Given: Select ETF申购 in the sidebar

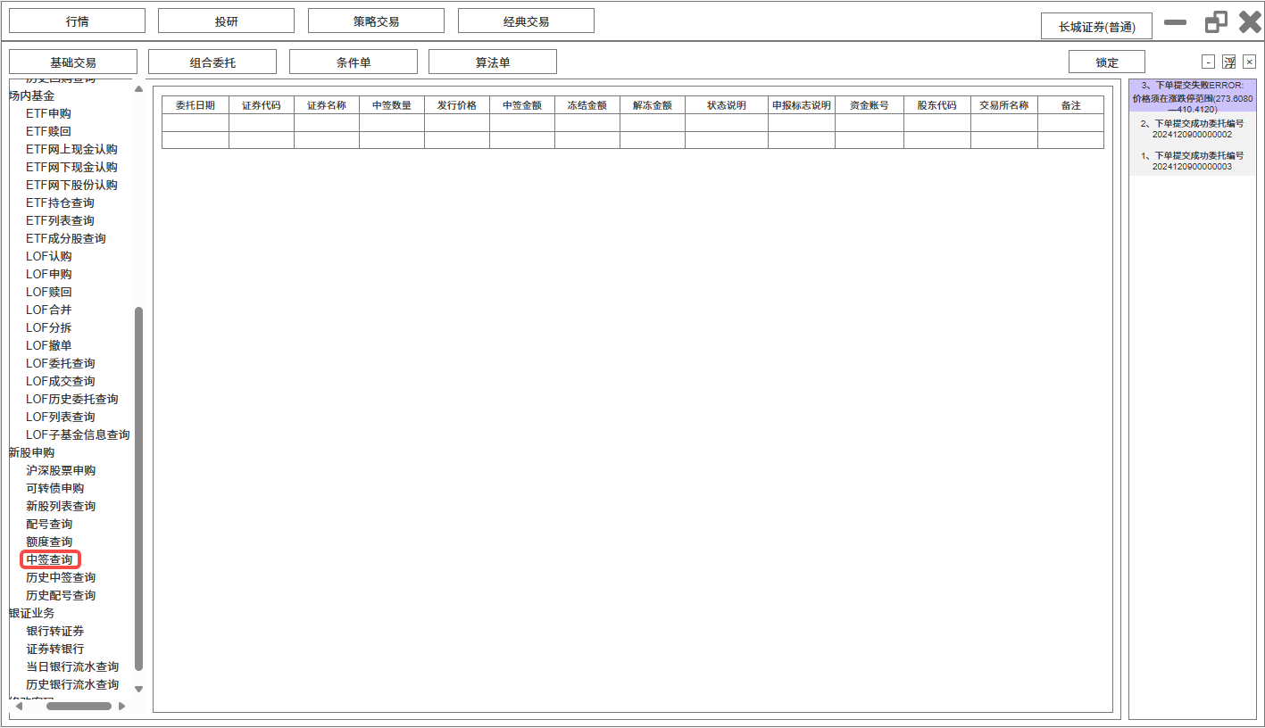Looking at the screenshot, I should coord(48,113).
